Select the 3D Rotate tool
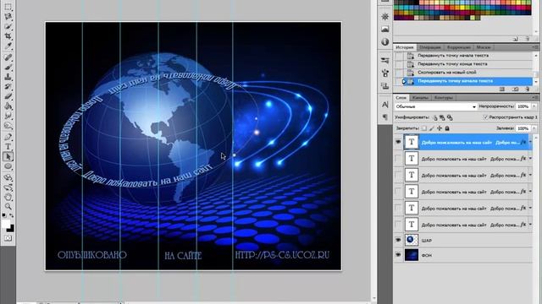 pyautogui.click(x=8, y=178)
